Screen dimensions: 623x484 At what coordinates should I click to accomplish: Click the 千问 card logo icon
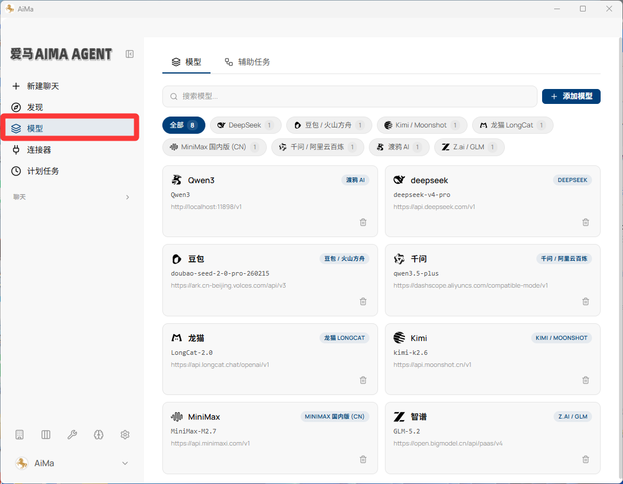[x=399, y=259]
